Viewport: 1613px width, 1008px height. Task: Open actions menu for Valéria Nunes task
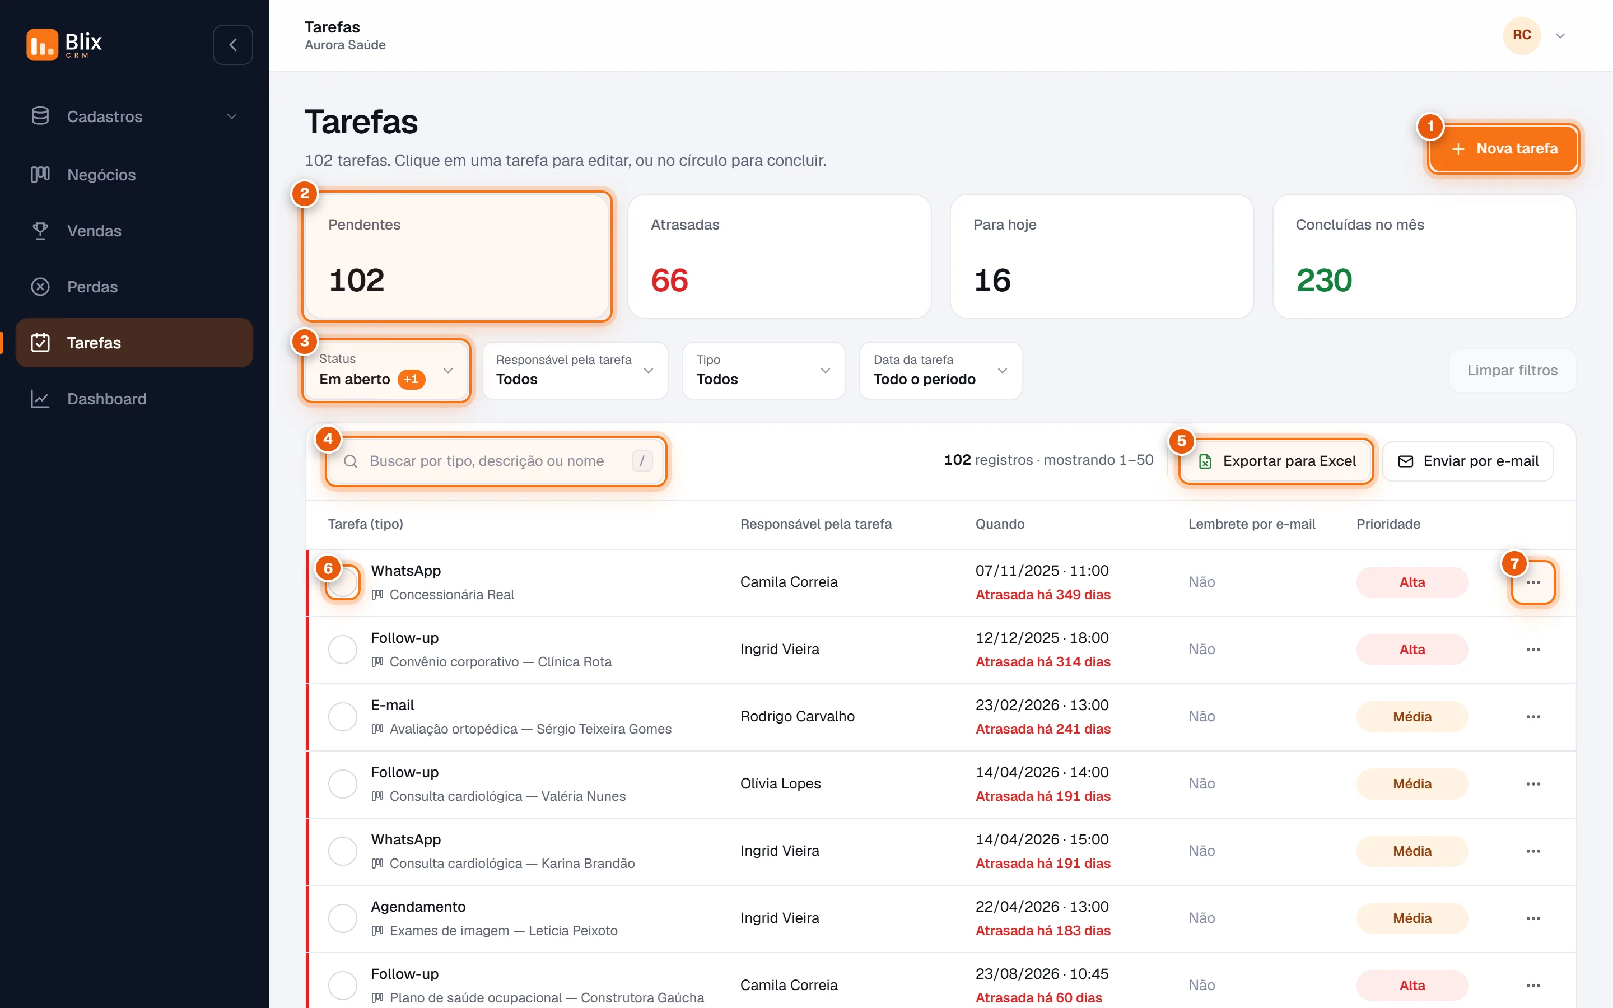1532,784
